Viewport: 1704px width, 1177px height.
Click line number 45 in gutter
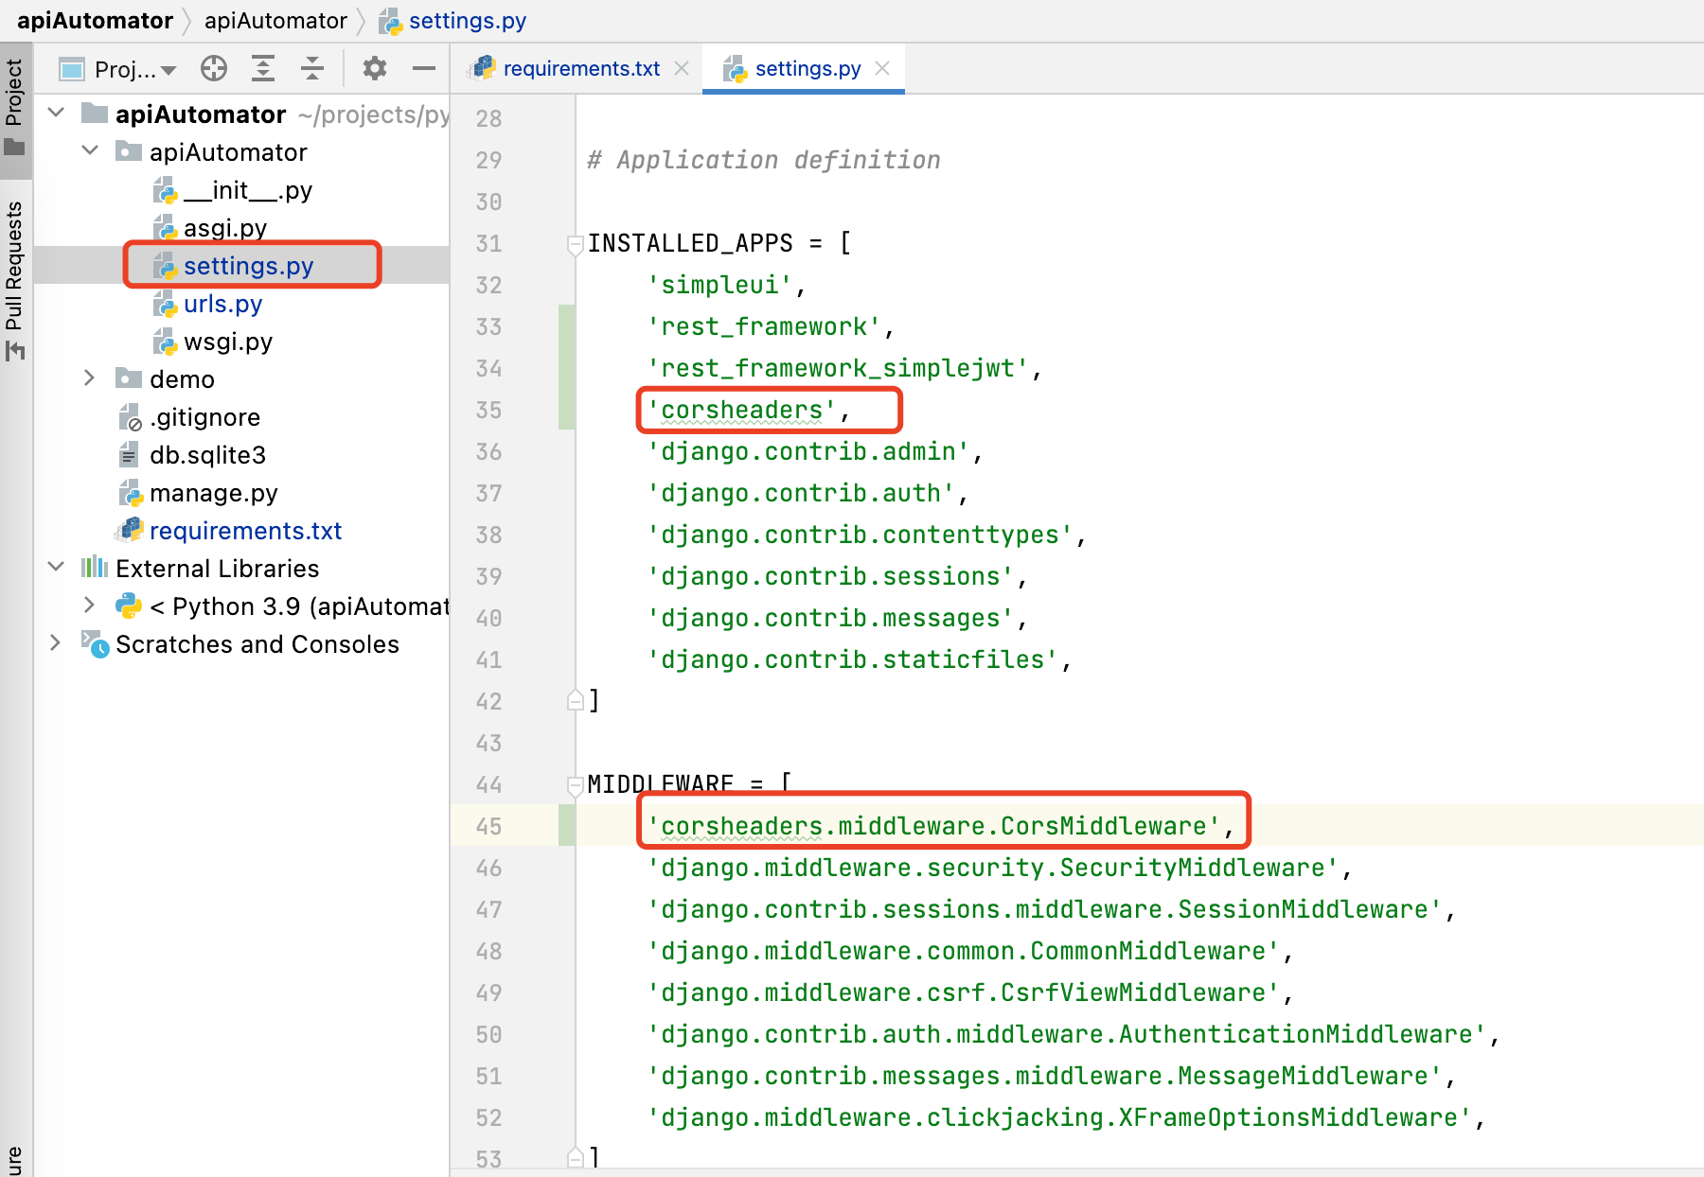[488, 826]
